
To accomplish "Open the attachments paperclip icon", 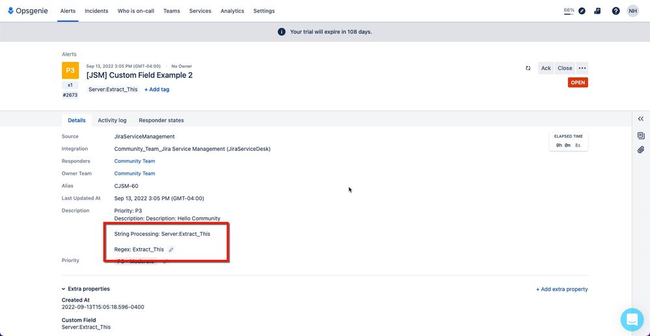I will point(641,149).
